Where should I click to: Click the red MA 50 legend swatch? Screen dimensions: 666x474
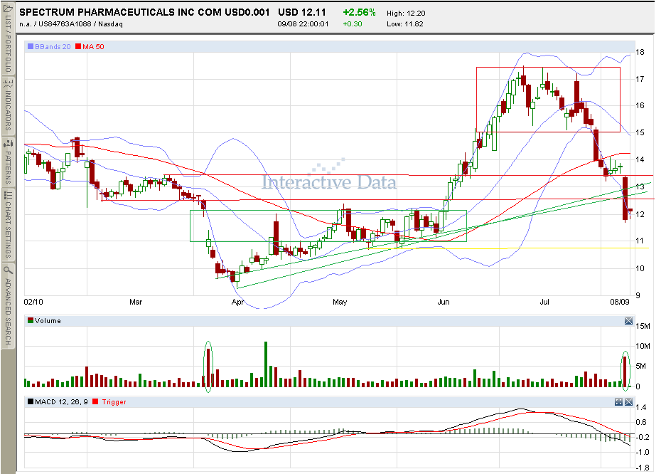click(x=78, y=46)
